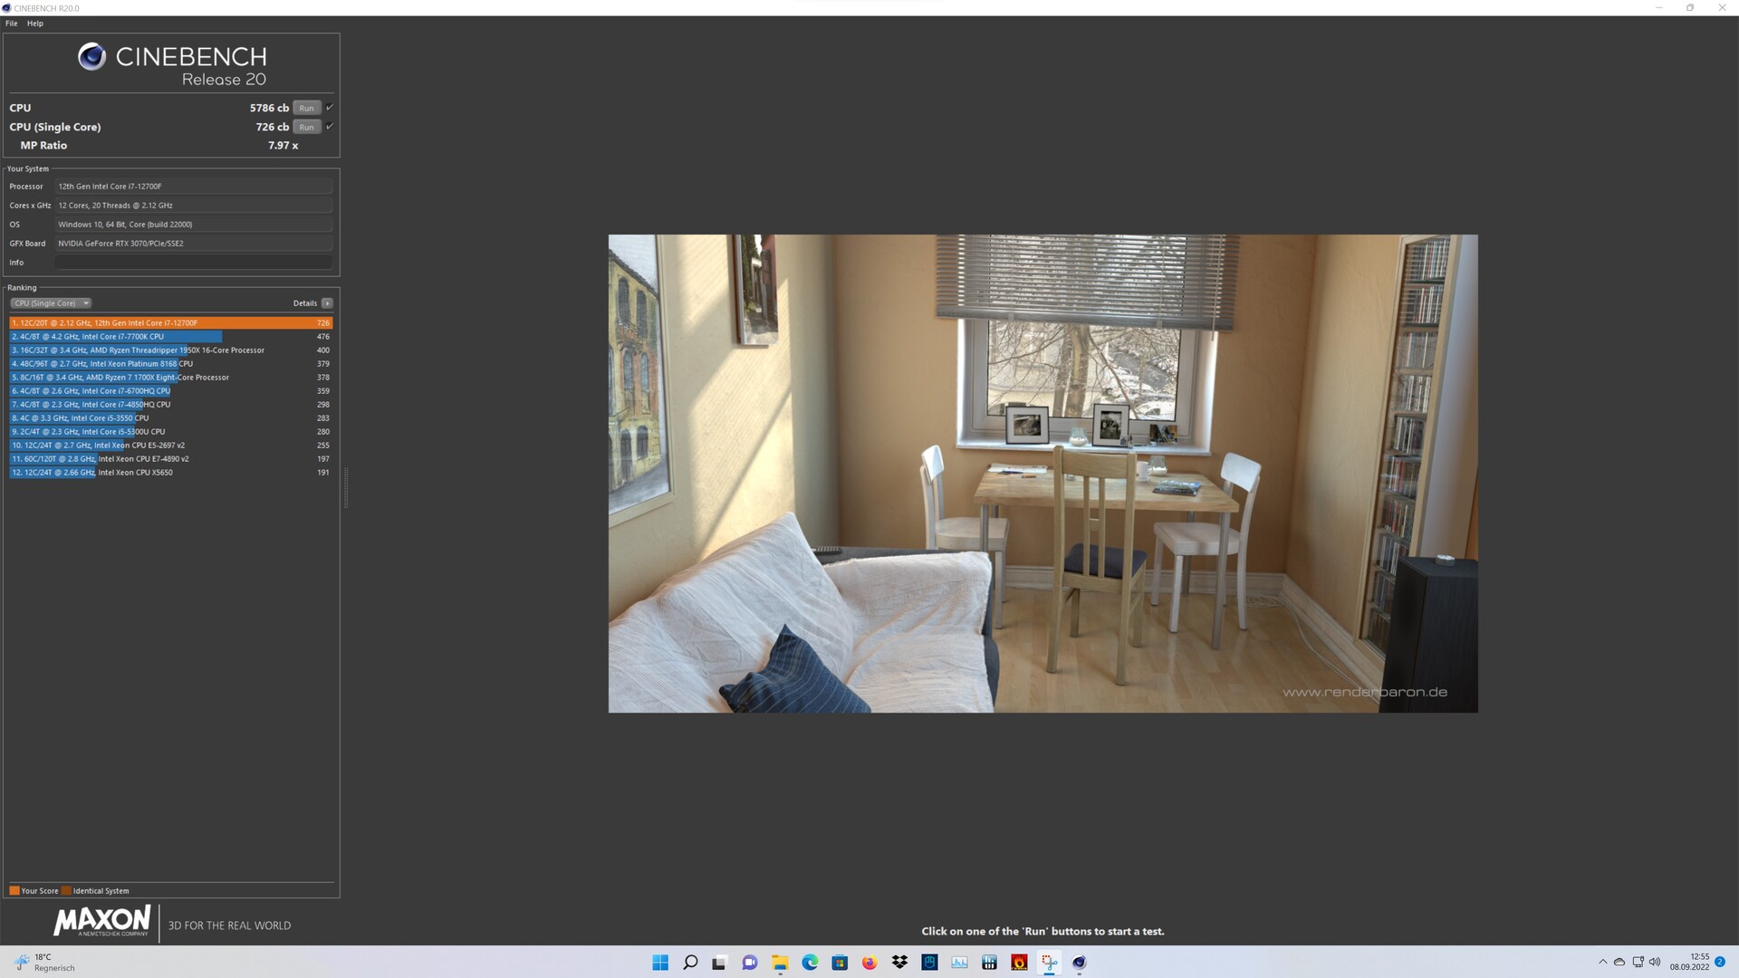Screen dimensions: 1739x978
Task: Click the Cinebench icon in the taskbar
Action: (1079, 963)
